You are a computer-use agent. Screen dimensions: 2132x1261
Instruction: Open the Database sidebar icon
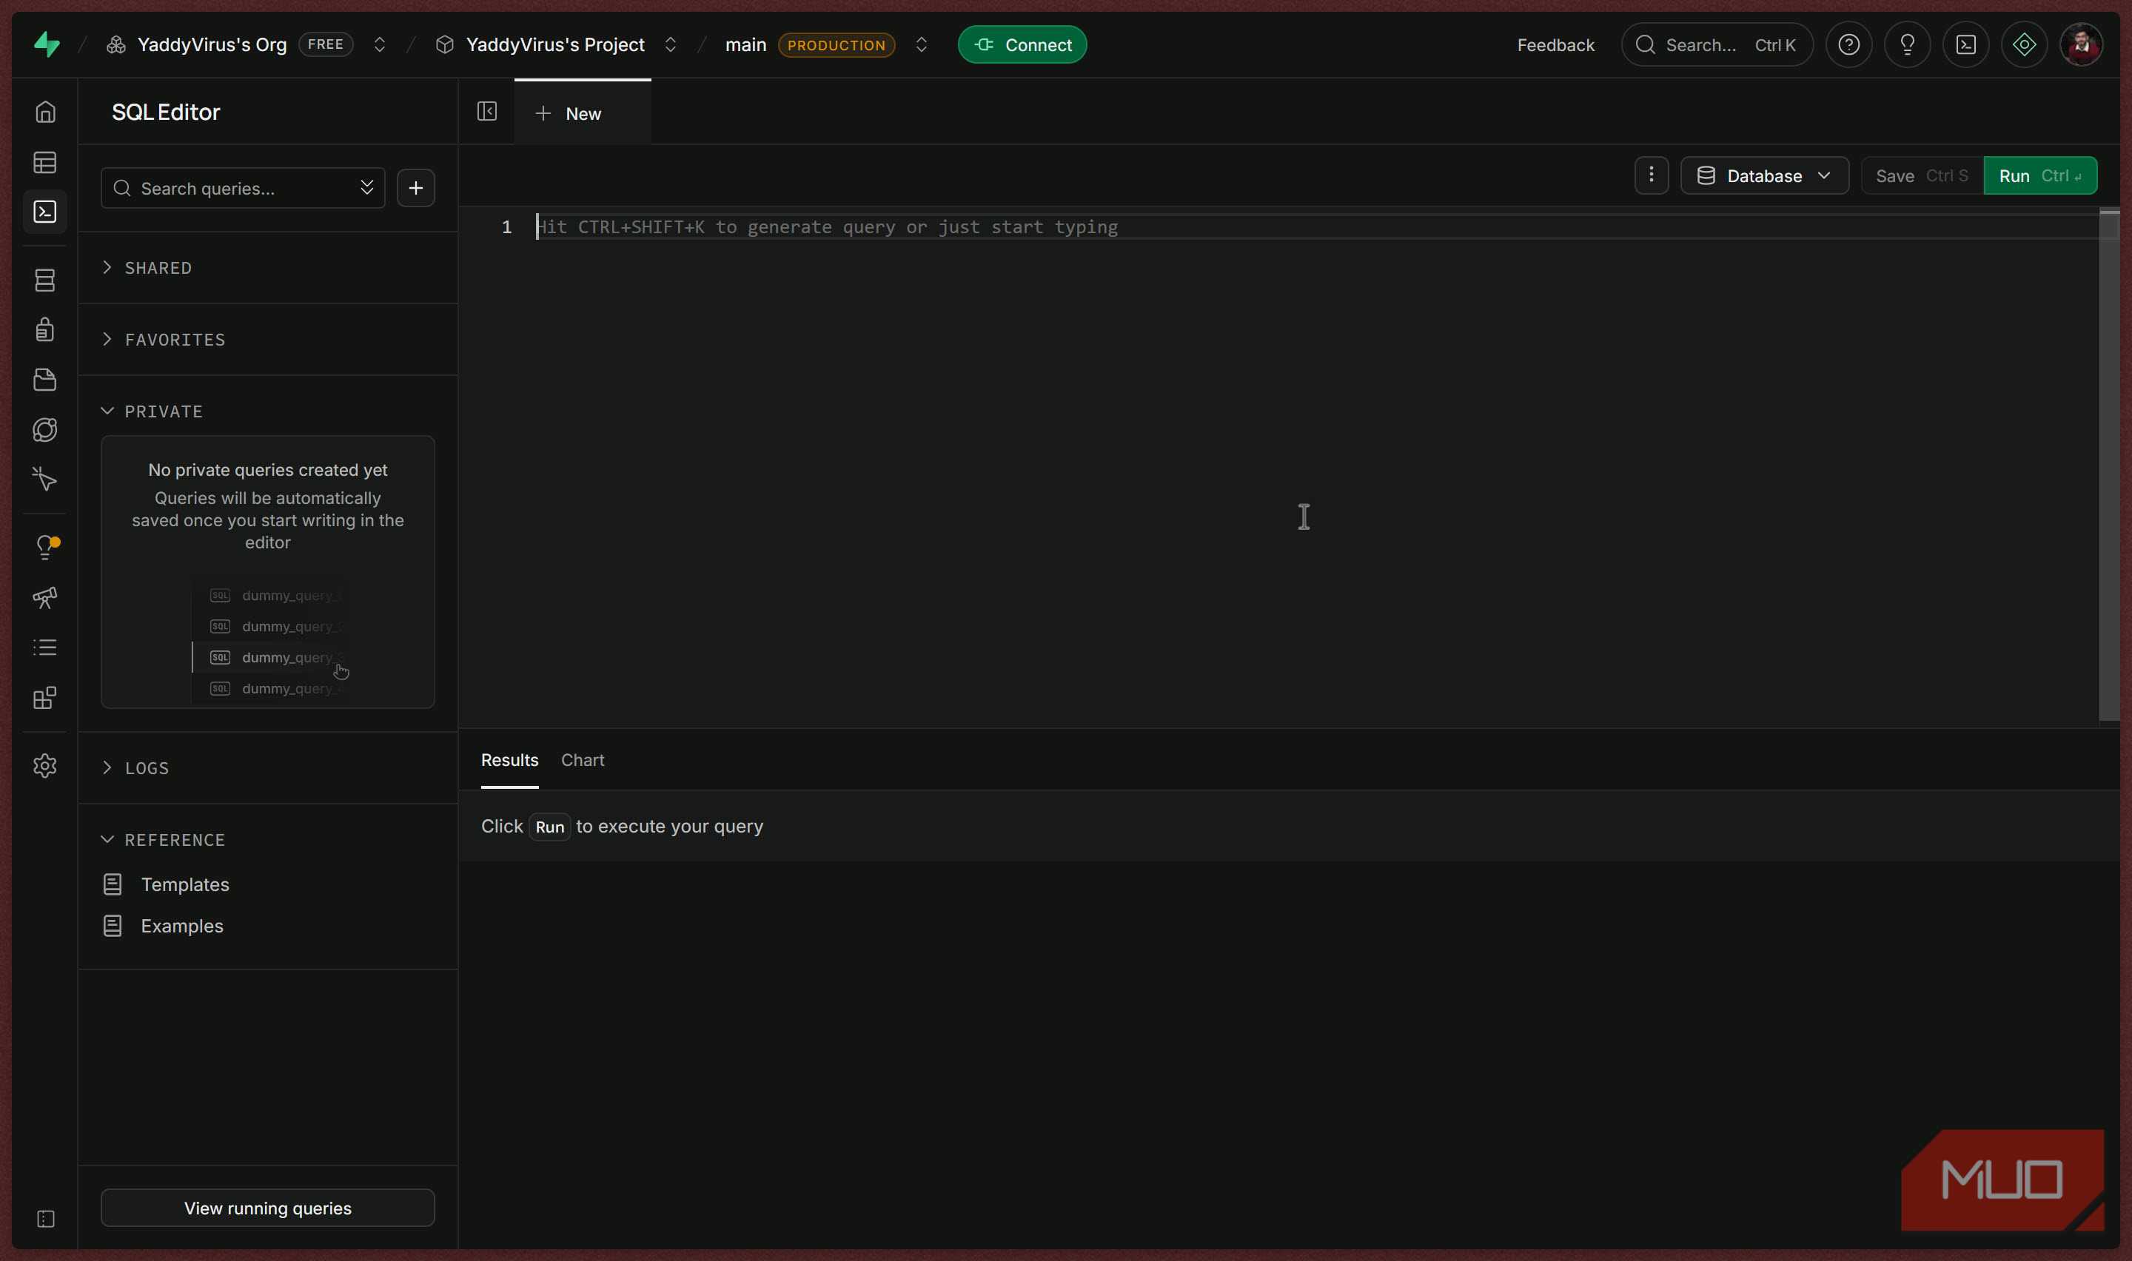pyautogui.click(x=45, y=280)
